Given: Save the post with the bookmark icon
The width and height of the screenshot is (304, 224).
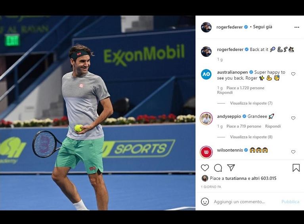Looking at the screenshot, I should (296, 168).
